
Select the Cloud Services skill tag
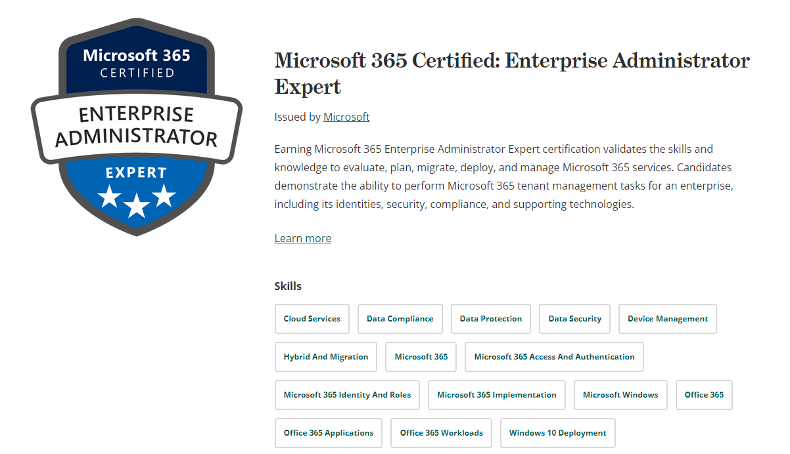pyautogui.click(x=312, y=319)
